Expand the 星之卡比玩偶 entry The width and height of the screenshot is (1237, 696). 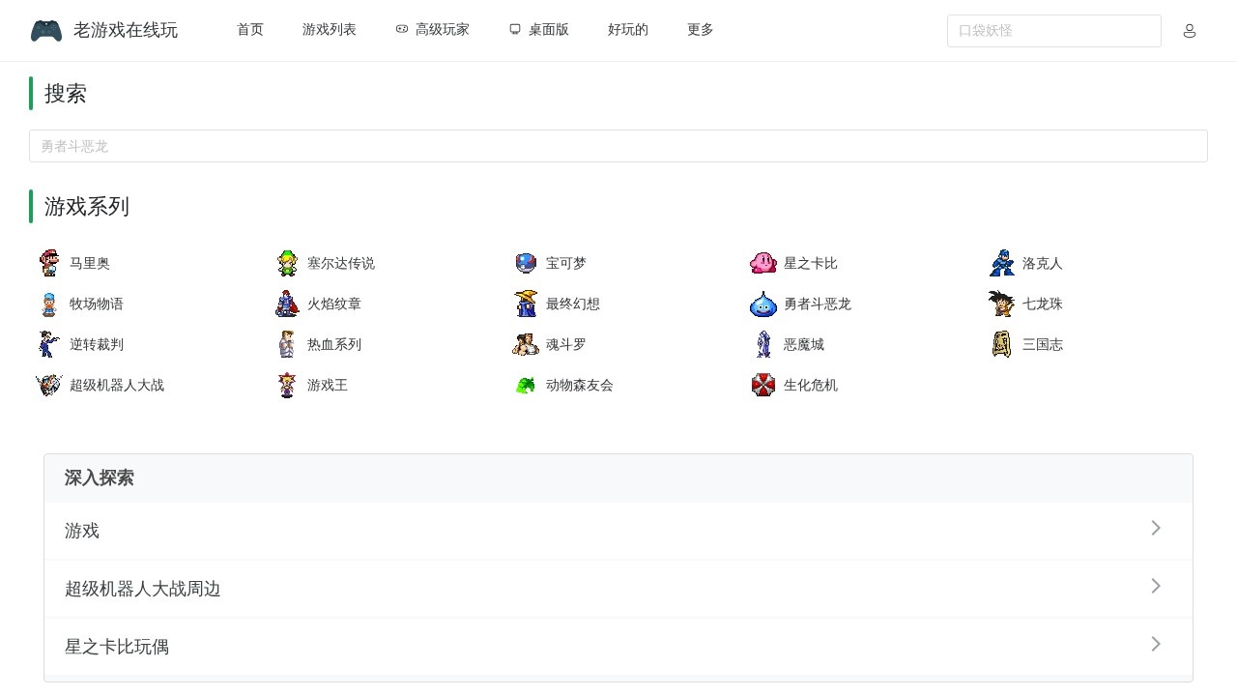point(1156,644)
